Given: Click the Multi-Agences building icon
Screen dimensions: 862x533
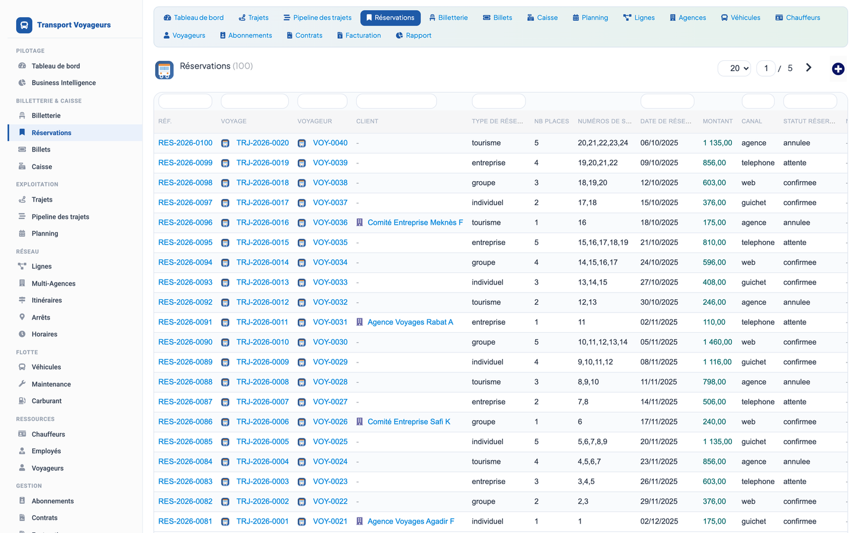Looking at the screenshot, I should pyautogui.click(x=22, y=283).
